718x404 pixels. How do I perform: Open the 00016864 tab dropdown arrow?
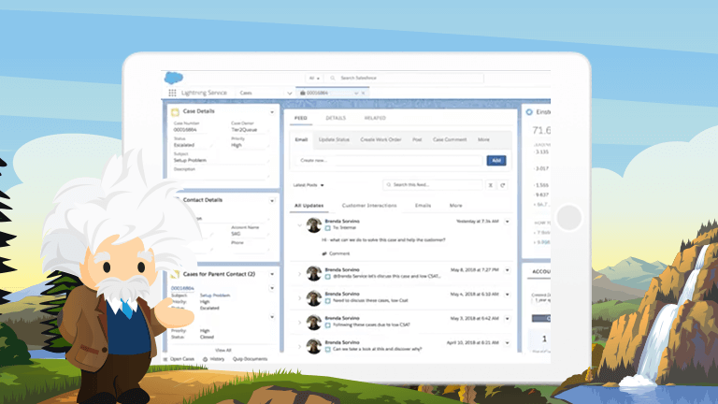(x=356, y=93)
